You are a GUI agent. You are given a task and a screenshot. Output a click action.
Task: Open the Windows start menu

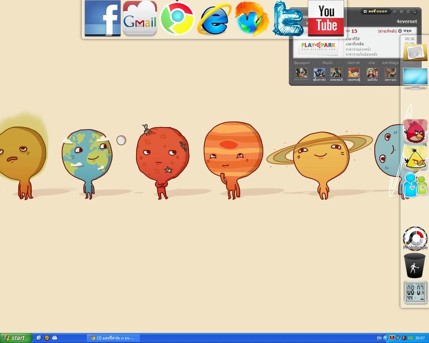16,338
